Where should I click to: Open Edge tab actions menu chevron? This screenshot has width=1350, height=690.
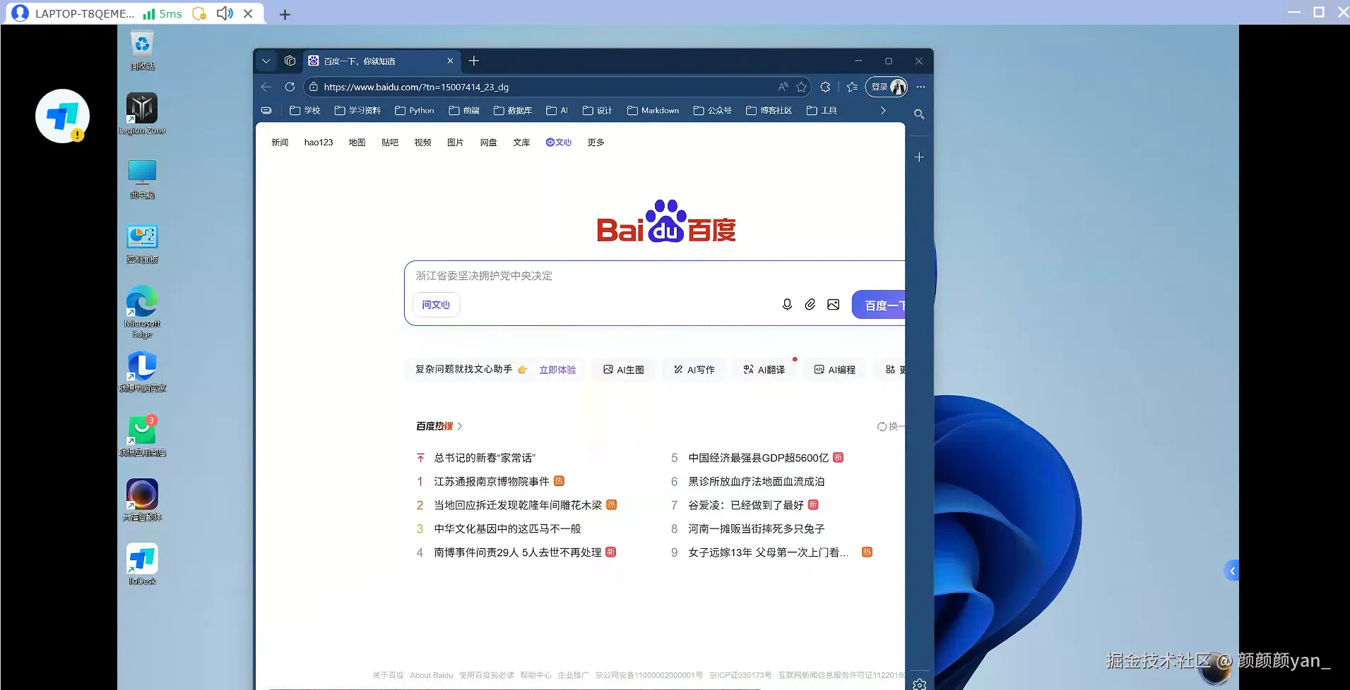(266, 61)
